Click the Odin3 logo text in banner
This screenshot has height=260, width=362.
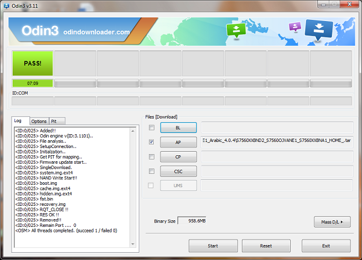coord(40,31)
